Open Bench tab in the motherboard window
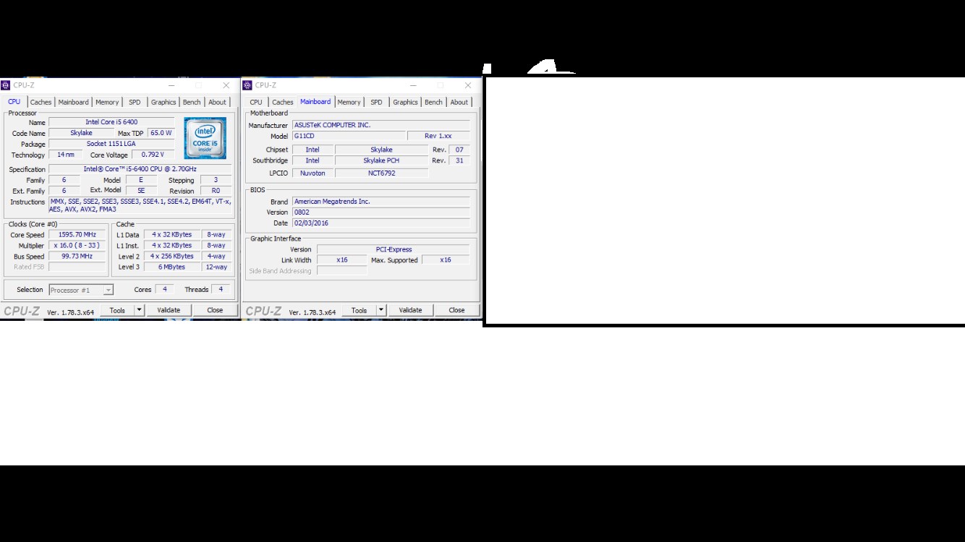 [433, 102]
